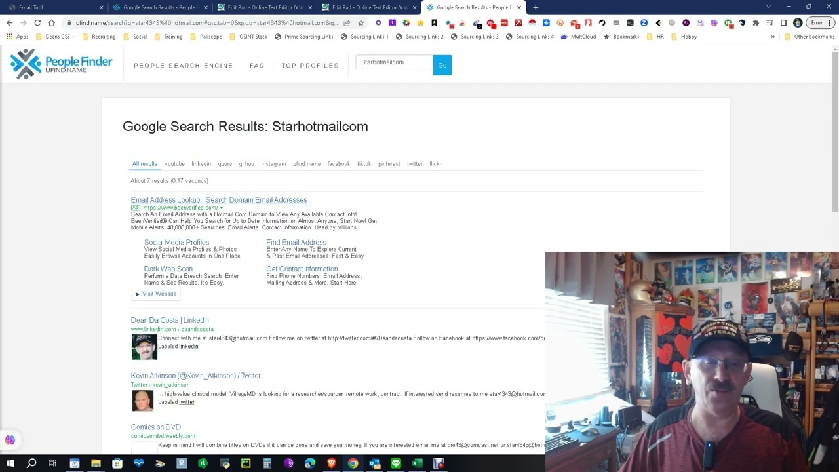The height and width of the screenshot is (472, 839).
Task: Switch to Chrome on the taskbar
Action: [x=353, y=463]
